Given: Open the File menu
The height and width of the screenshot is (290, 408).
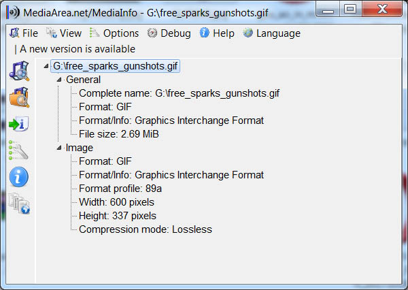Looking at the screenshot, I should tap(24, 33).
